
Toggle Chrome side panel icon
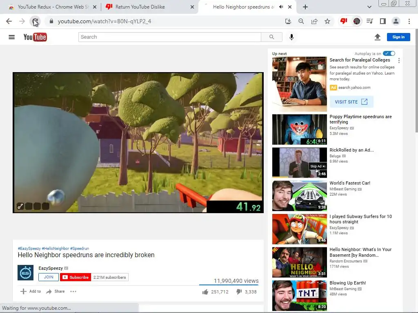383,21
